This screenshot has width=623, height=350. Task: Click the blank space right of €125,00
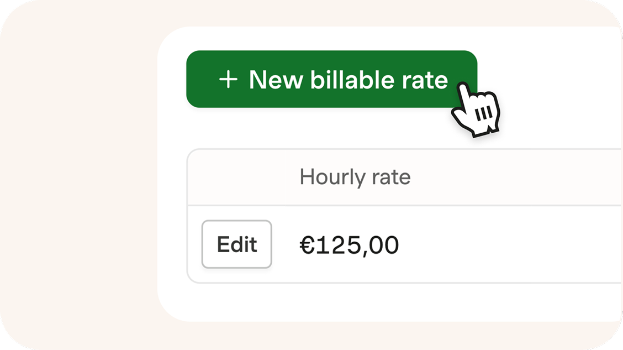coord(508,245)
